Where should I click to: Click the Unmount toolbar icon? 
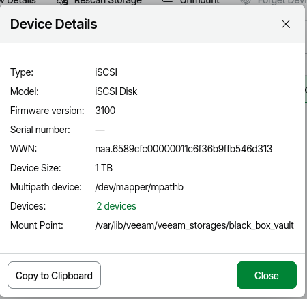pos(168,1)
